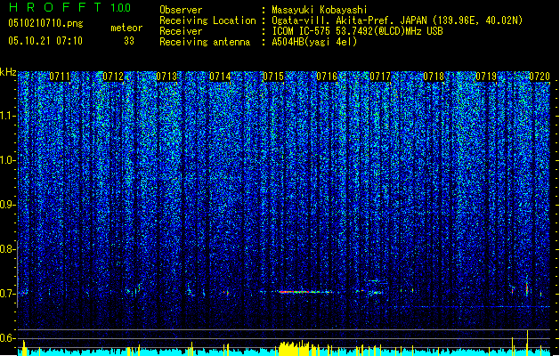Click the HROFFT program title
The image size is (560, 356).
pyautogui.click(x=55, y=7)
